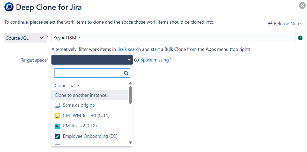The height and width of the screenshot is (152, 307).
Task: Click the info icon beside Space missing
Action: coord(137,60)
